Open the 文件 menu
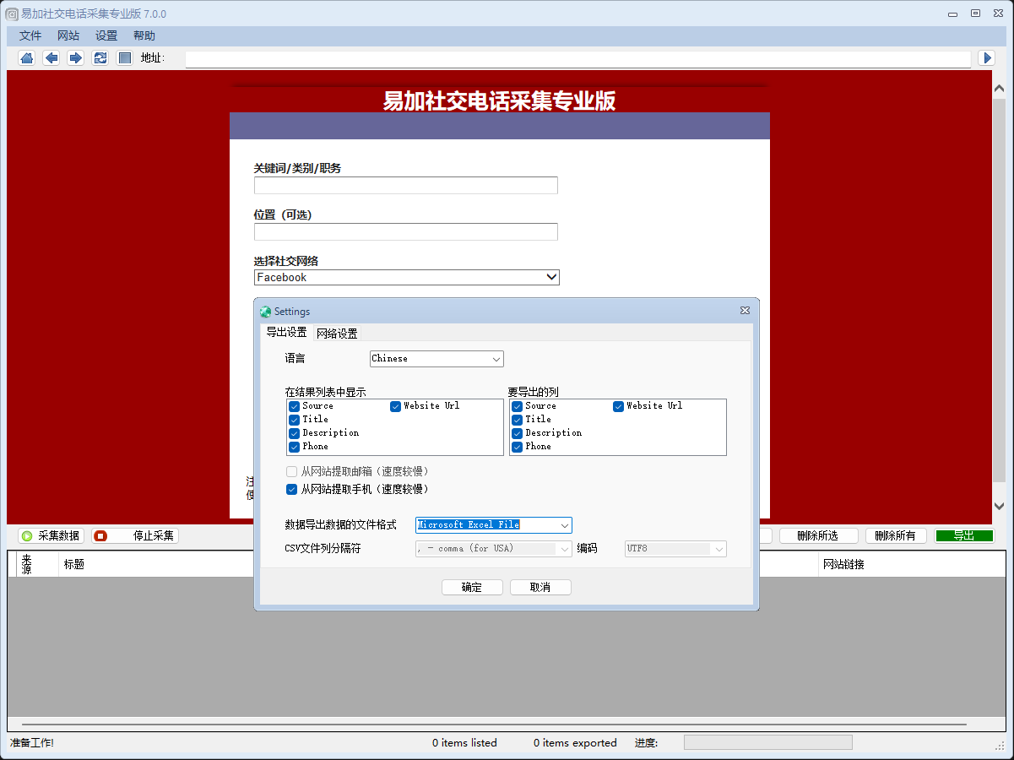The height and width of the screenshot is (760, 1014). pyautogui.click(x=30, y=35)
